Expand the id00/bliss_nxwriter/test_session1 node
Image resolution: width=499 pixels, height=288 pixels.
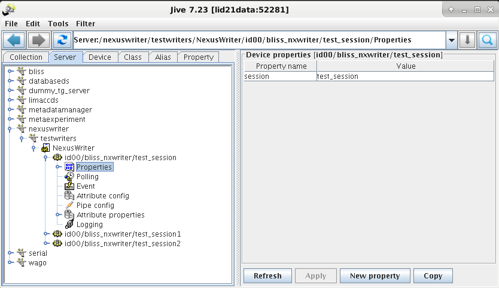[x=46, y=234]
